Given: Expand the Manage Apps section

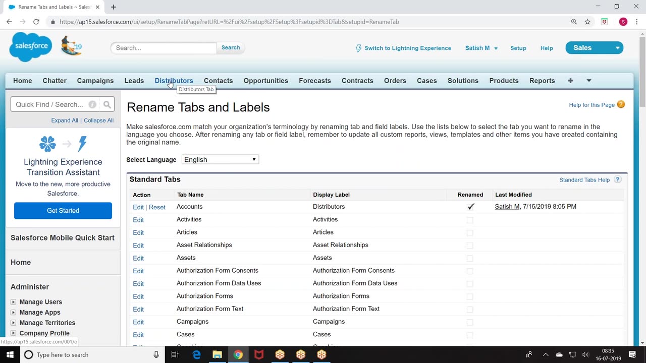Looking at the screenshot, I should coord(13,313).
